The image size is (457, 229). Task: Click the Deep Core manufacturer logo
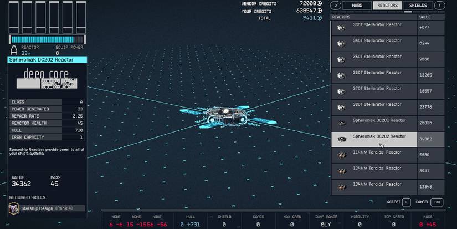tap(47, 79)
